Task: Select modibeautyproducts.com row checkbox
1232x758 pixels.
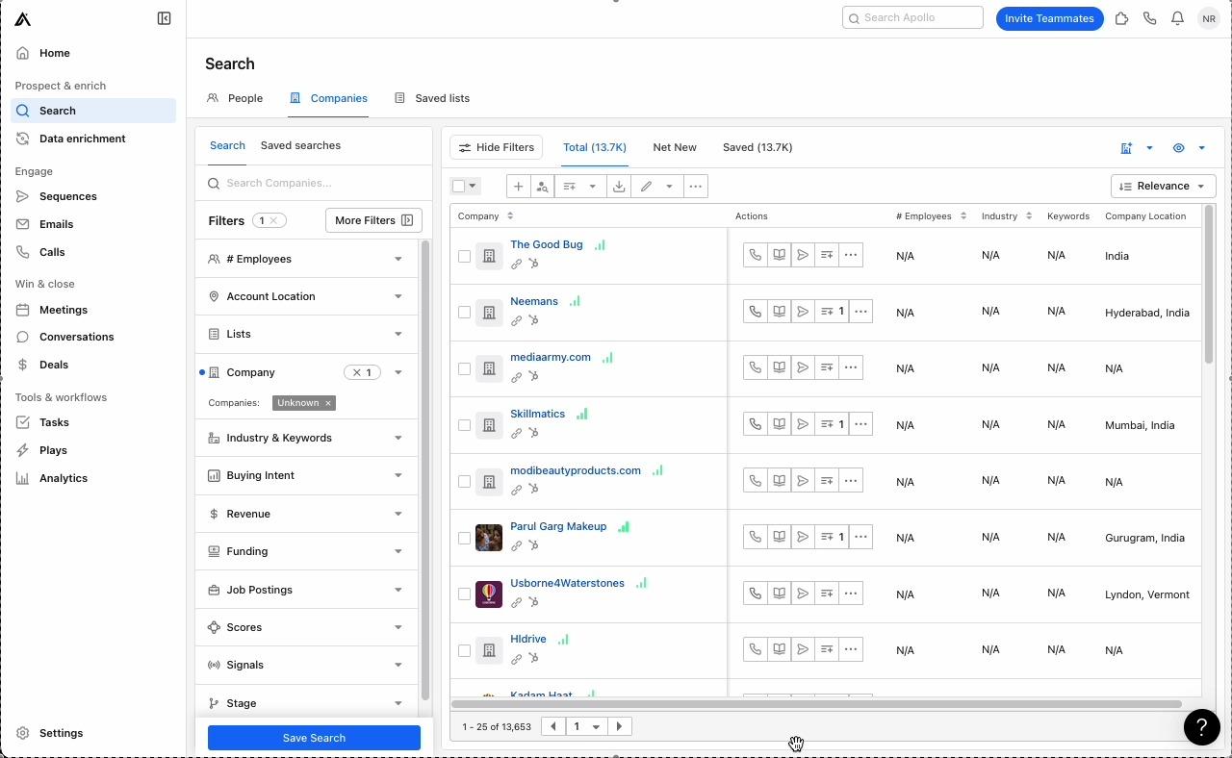Action: [464, 481]
